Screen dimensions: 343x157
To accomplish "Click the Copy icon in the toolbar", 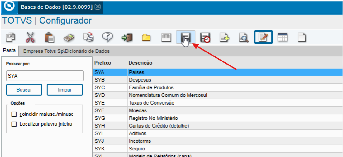I will click(10, 37).
